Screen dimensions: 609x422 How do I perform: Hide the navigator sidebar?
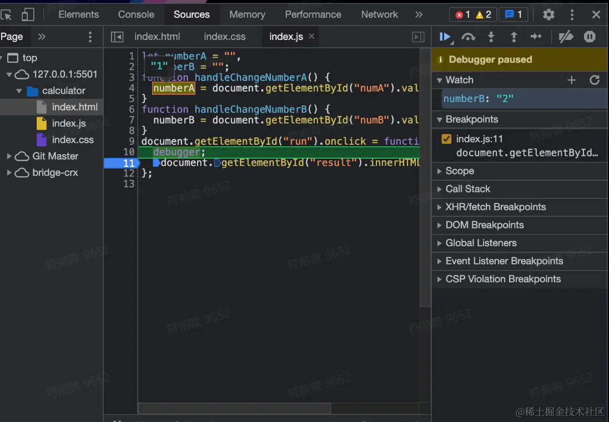click(117, 37)
